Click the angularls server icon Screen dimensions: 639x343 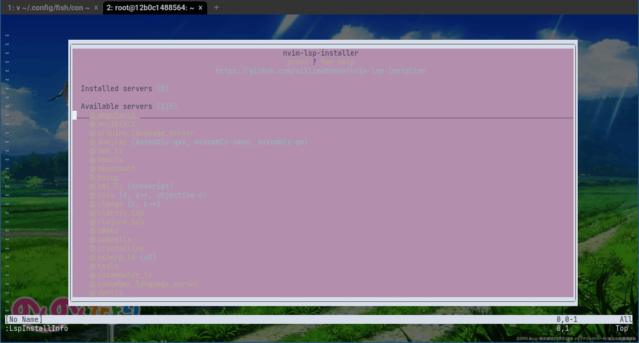93,115
